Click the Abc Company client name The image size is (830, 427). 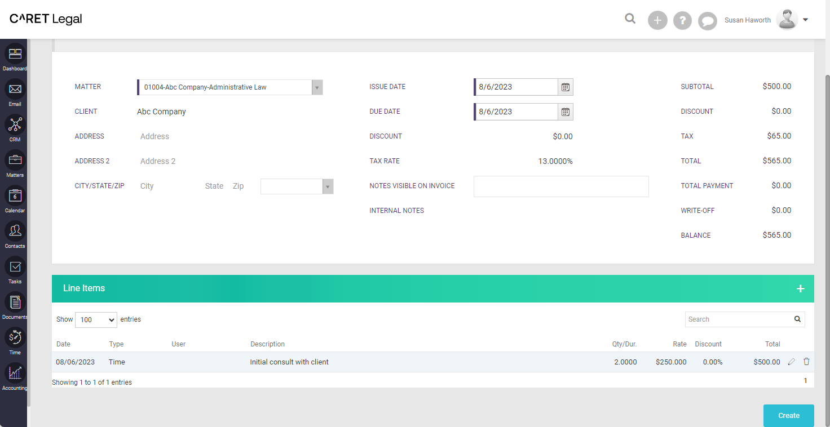[161, 112]
